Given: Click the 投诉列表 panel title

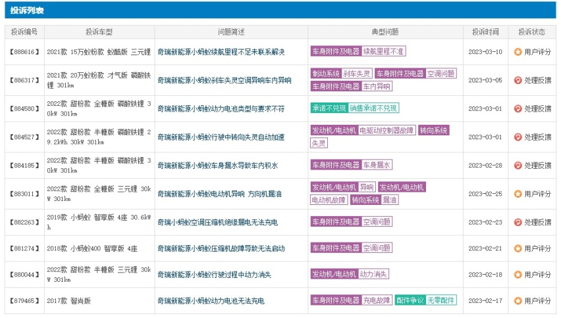Looking at the screenshot, I should [x=27, y=11].
